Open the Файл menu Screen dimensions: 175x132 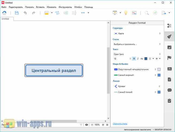[x=4, y=7]
